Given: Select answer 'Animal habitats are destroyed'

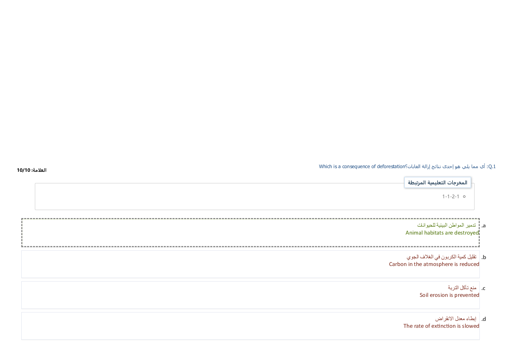Looking at the screenshot, I should tap(442, 233).
